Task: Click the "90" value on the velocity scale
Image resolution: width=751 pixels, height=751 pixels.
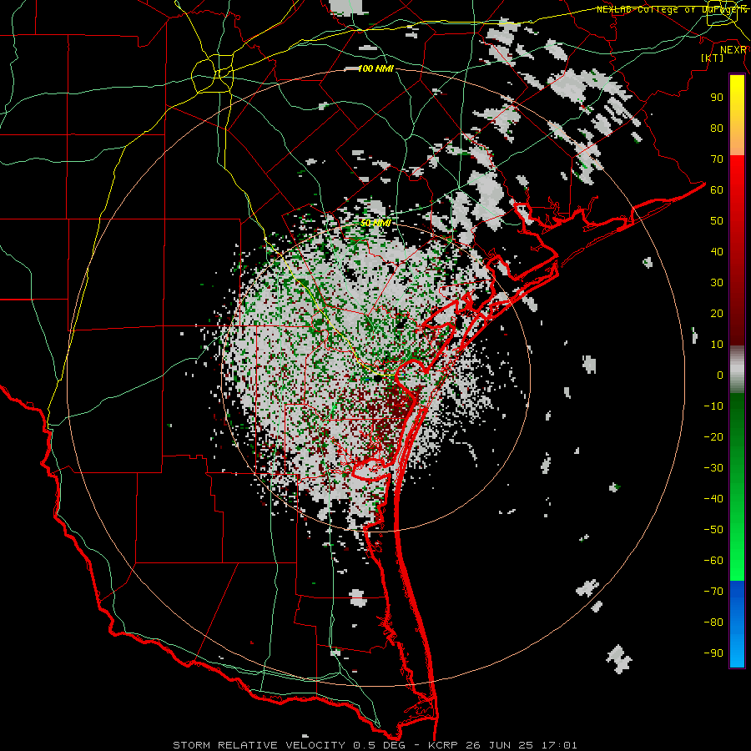Action: [717, 98]
